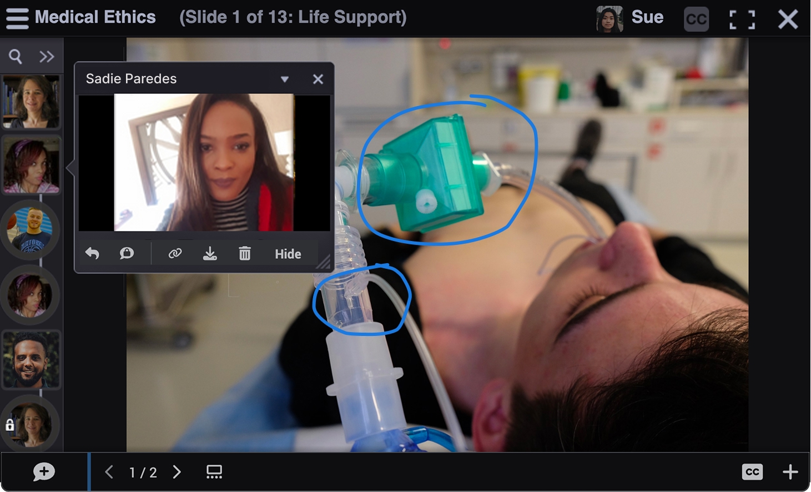The image size is (811, 492).
Task: Toggle closed captions in top bar
Action: [x=696, y=19]
